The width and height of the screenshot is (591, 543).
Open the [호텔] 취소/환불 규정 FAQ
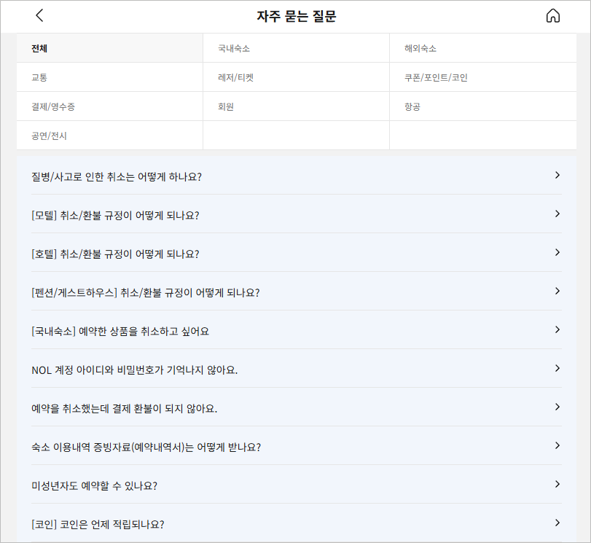(295, 252)
